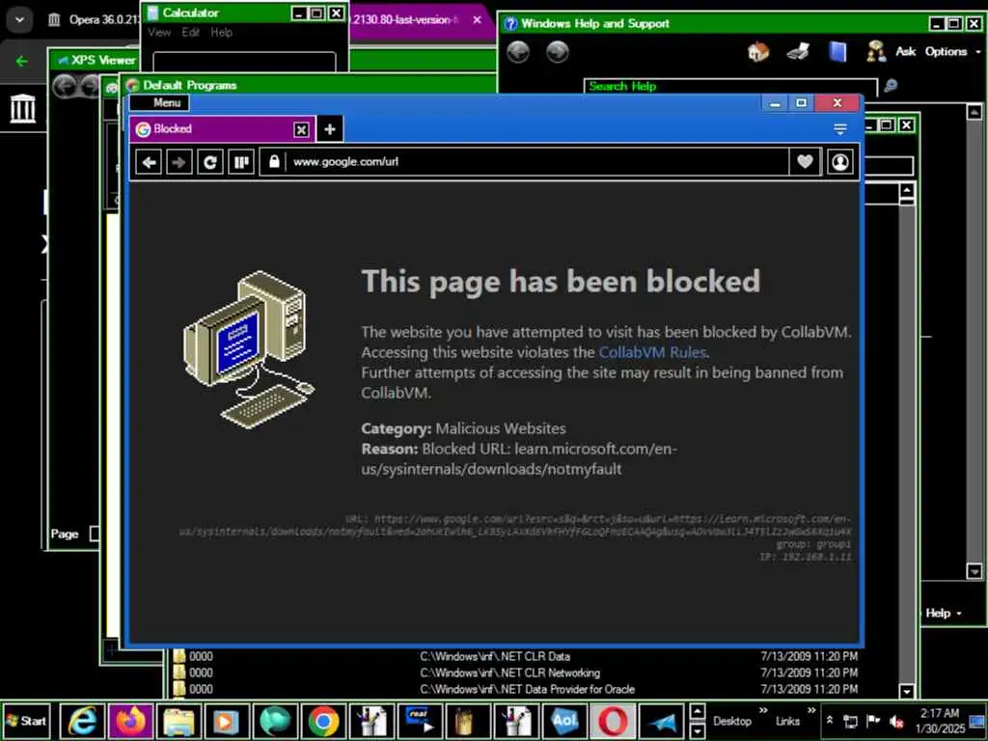The width and height of the screenshot is (988, 741).
Task: Reload the blocked page
Action: 209,162
